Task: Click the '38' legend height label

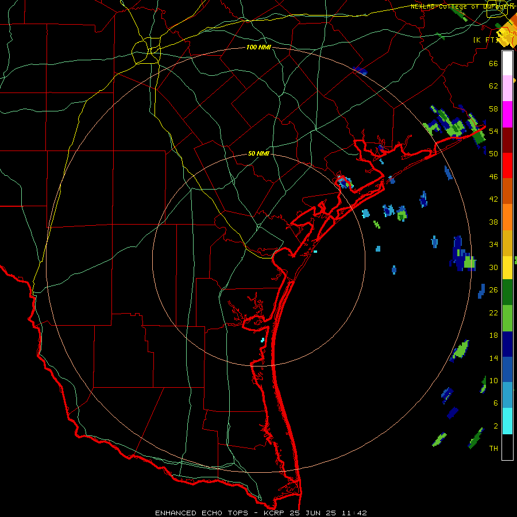Action: coord(493,222)
